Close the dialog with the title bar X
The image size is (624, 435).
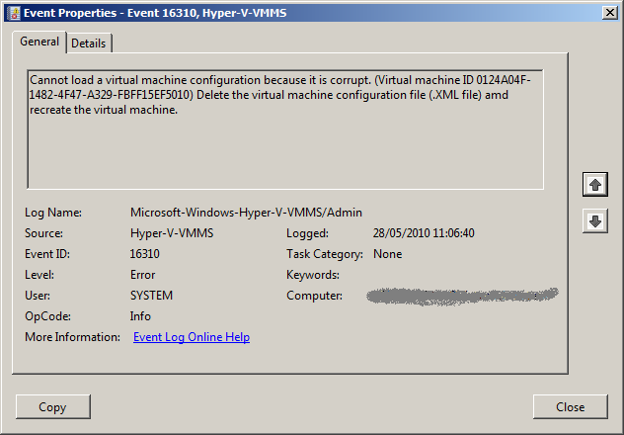click(x=607, y=12)
